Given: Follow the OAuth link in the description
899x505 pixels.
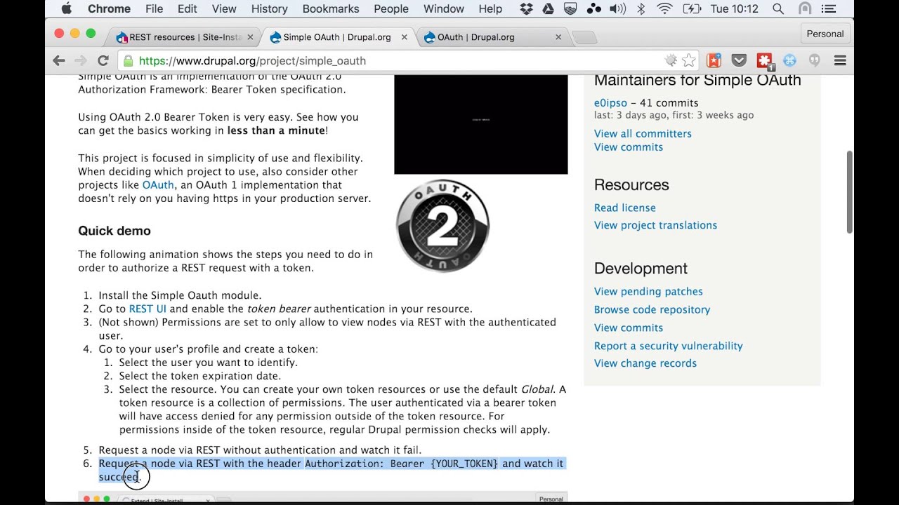Looking at the screenshot, I should coord(158,185).
